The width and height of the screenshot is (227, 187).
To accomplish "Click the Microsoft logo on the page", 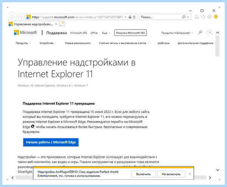I will pyautogui.click(x=25, y=32).
